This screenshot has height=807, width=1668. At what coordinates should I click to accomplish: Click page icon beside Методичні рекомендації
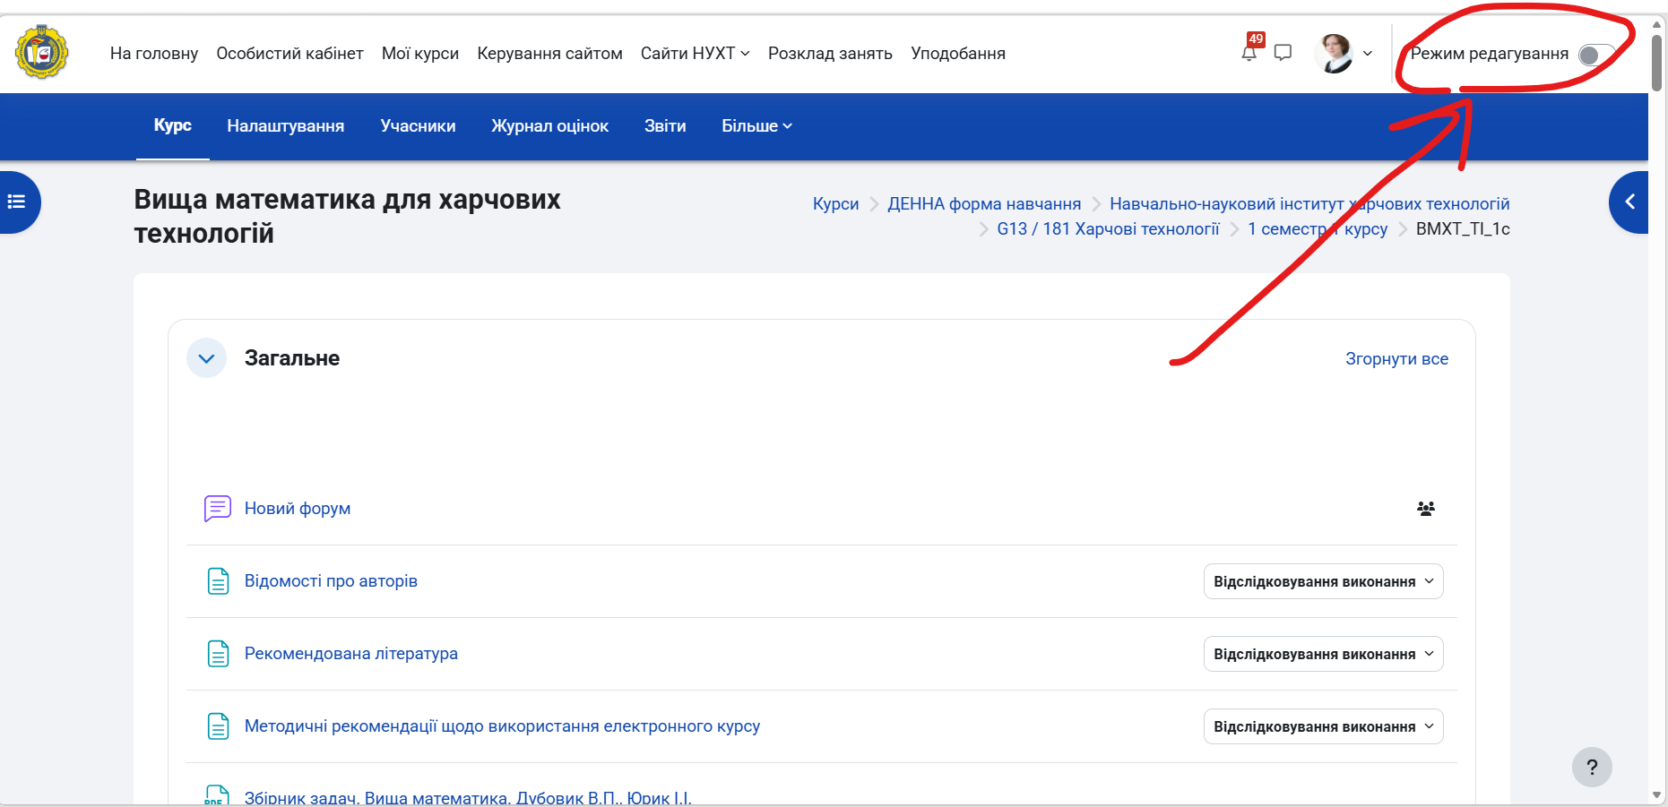click(218, 726)
